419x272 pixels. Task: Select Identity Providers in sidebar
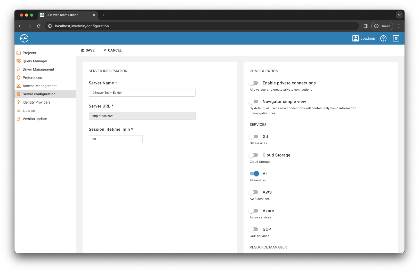[45, 102]
